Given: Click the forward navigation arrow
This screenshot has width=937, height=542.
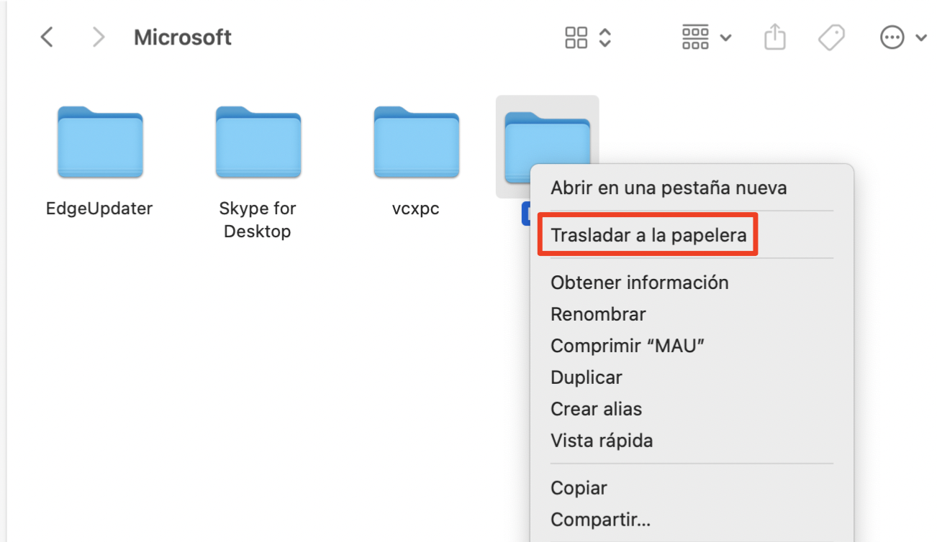Looking at the screenshot, I should point(98,37).
